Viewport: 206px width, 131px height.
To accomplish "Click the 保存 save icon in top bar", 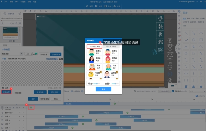I will [x=106, y=6].
